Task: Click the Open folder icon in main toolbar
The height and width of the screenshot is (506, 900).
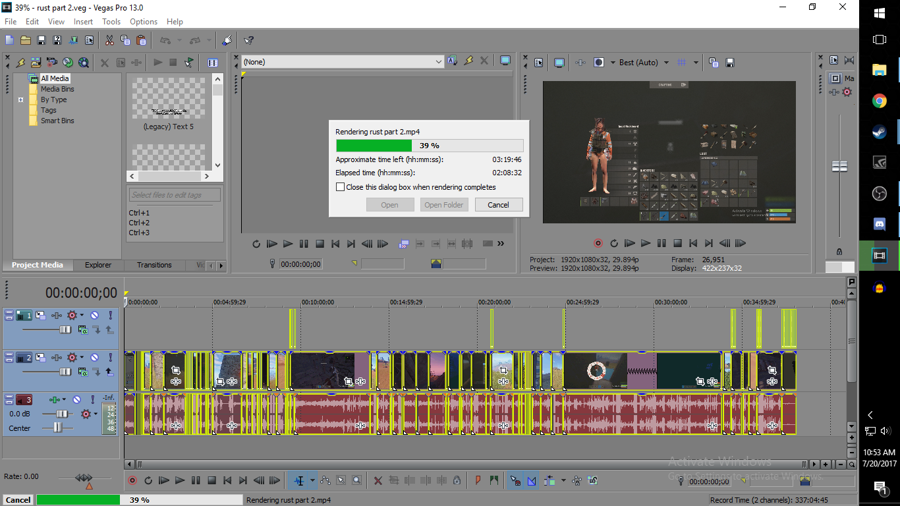Action: 26,40
